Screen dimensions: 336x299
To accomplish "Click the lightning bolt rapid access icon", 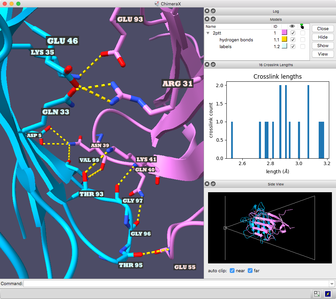I will (x=328, y=294).
